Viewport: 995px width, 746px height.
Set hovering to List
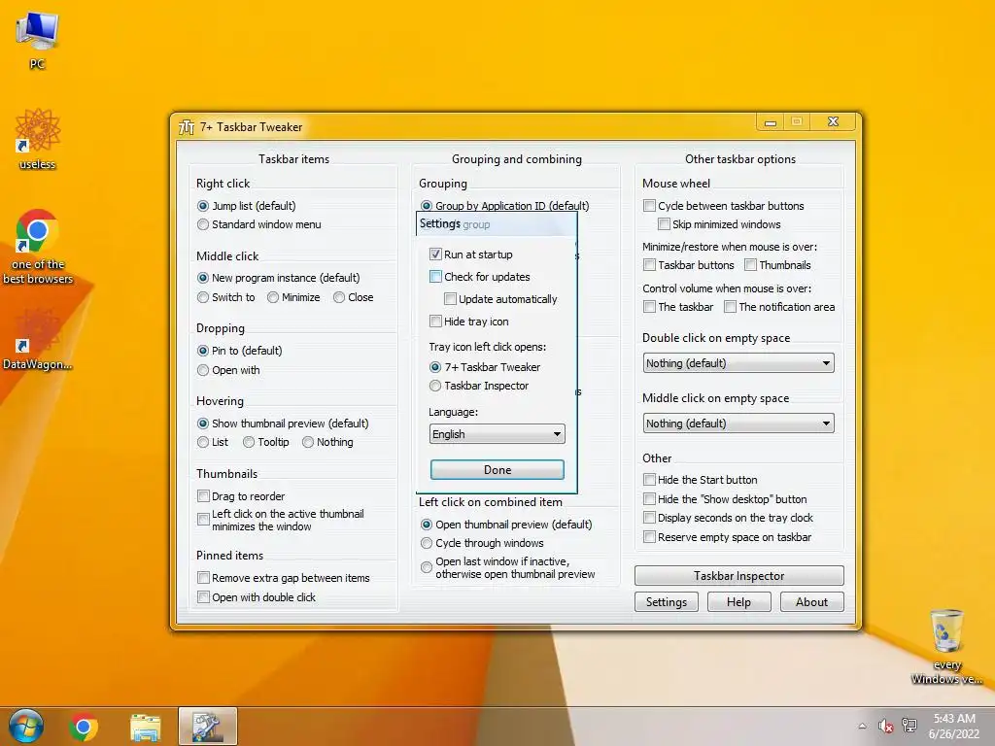coord(203,442)
